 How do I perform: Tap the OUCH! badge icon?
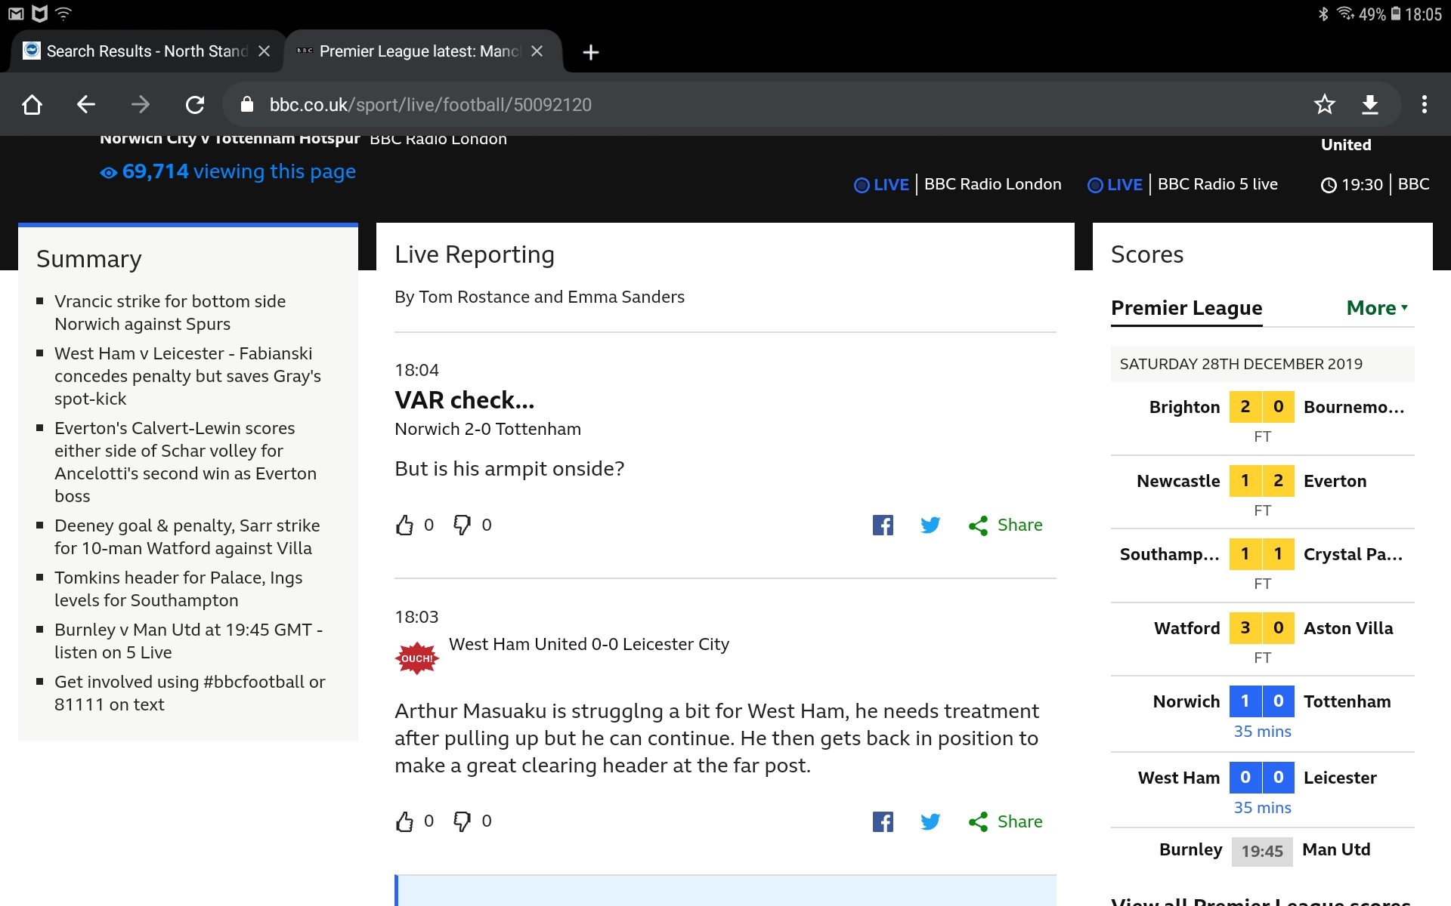pyautogui.click(x=416, y=658)
